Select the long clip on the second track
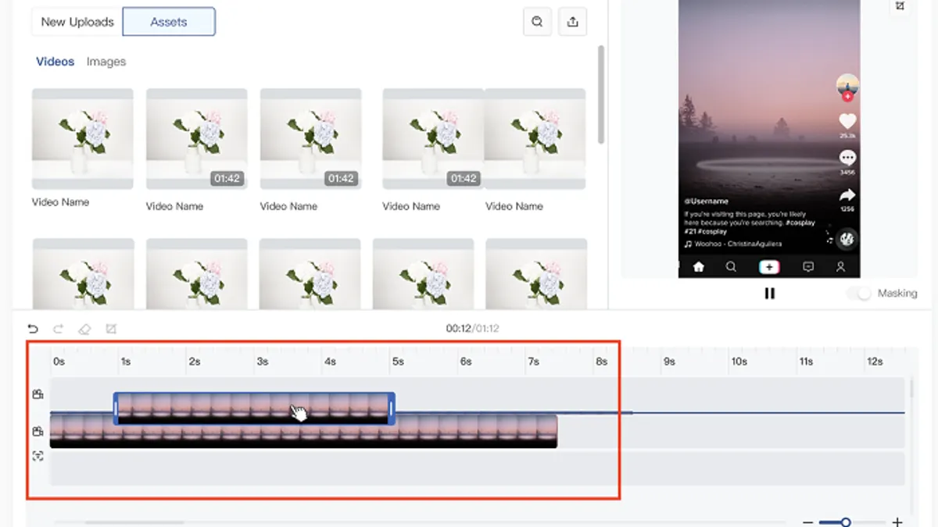Viewport: 938px width, 527px height. pos(303,432)
